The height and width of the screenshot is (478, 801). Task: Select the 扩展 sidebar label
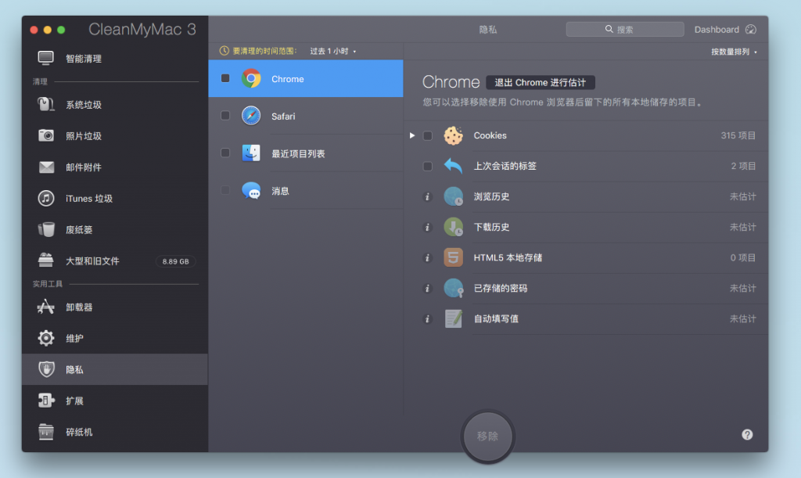[74, 401]
